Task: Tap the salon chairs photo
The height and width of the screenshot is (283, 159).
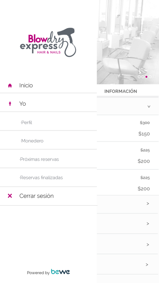Action: (x=128, y=42)
